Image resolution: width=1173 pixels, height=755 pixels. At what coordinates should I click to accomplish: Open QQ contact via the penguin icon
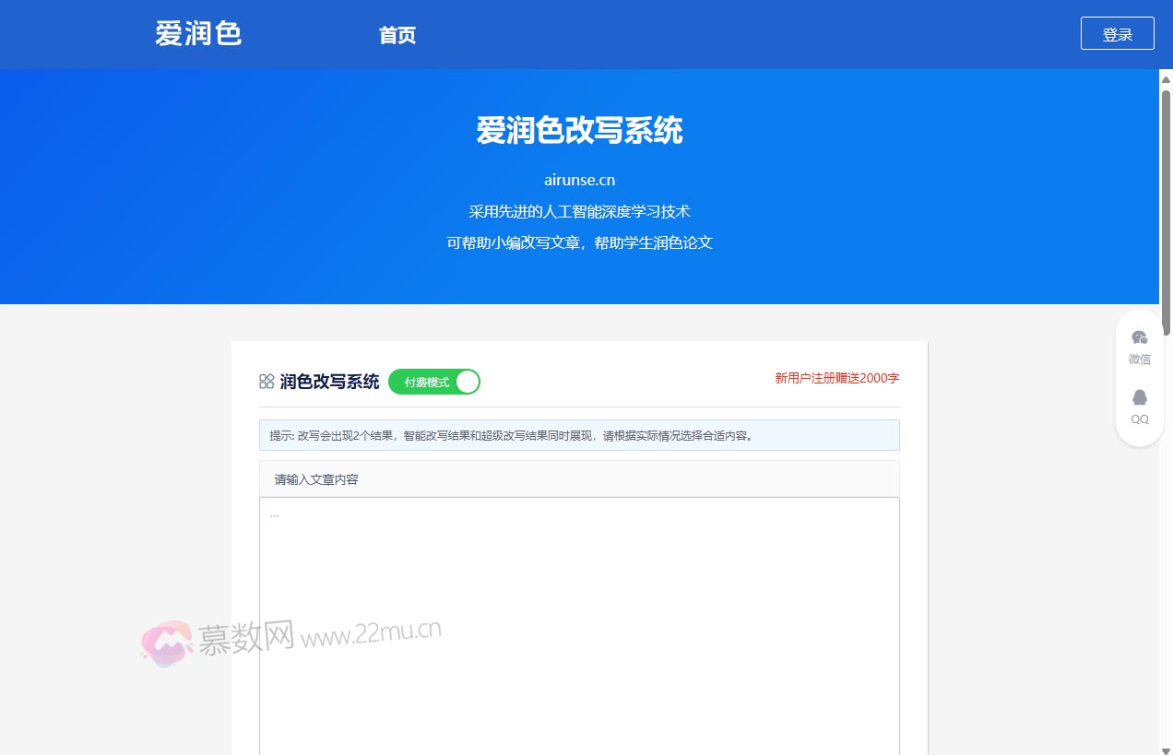point(1139,396)
